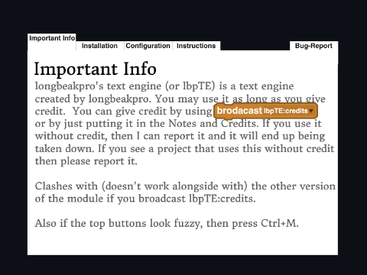
Task: Go to the Instructions tab
Action: 196,46
